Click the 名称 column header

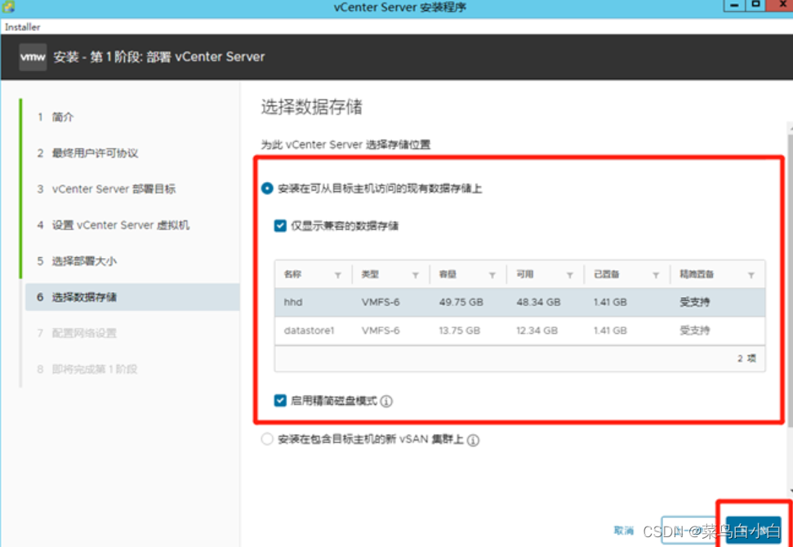[293, 274]
